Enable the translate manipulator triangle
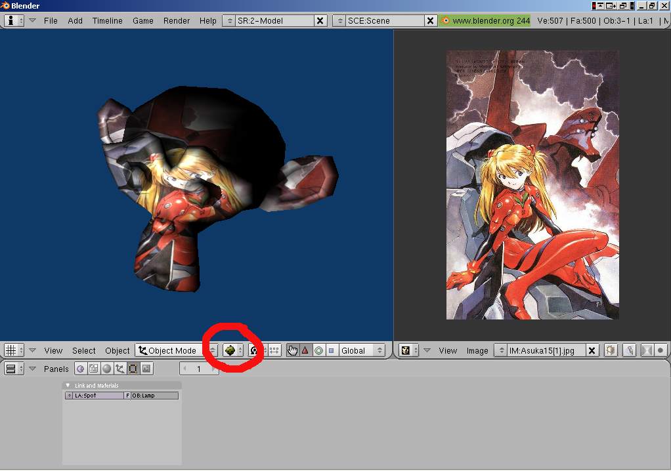The height and width of the screenshot is (471, 671). click(x=305, y=350)
